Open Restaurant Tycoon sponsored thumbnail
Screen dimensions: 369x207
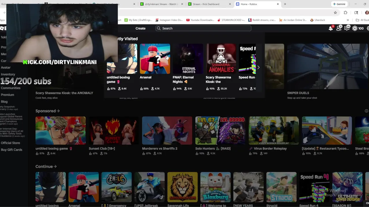click(x=327, y=131)
